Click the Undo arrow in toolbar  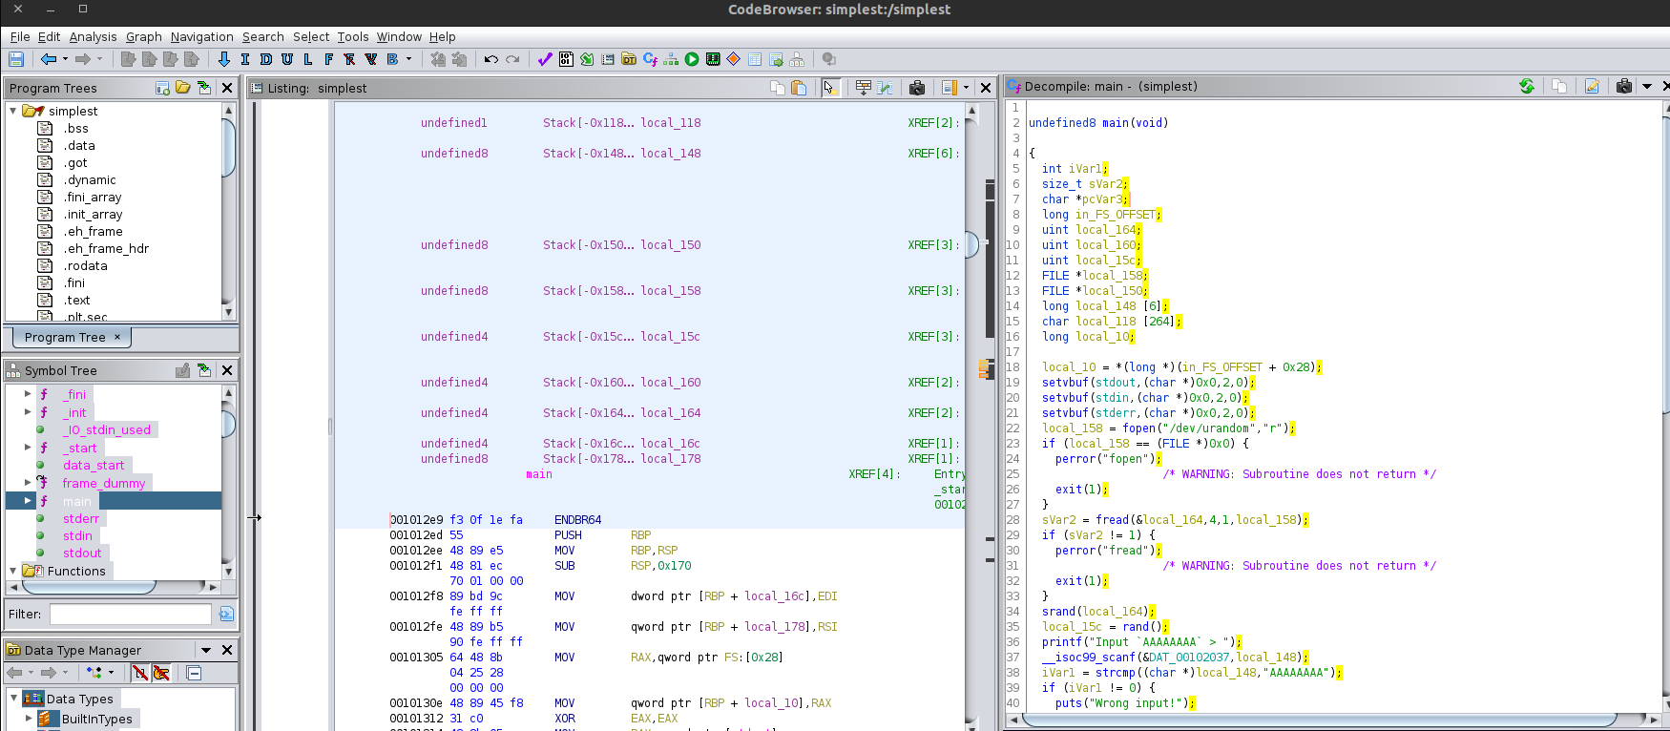click(x=491, y=59)
